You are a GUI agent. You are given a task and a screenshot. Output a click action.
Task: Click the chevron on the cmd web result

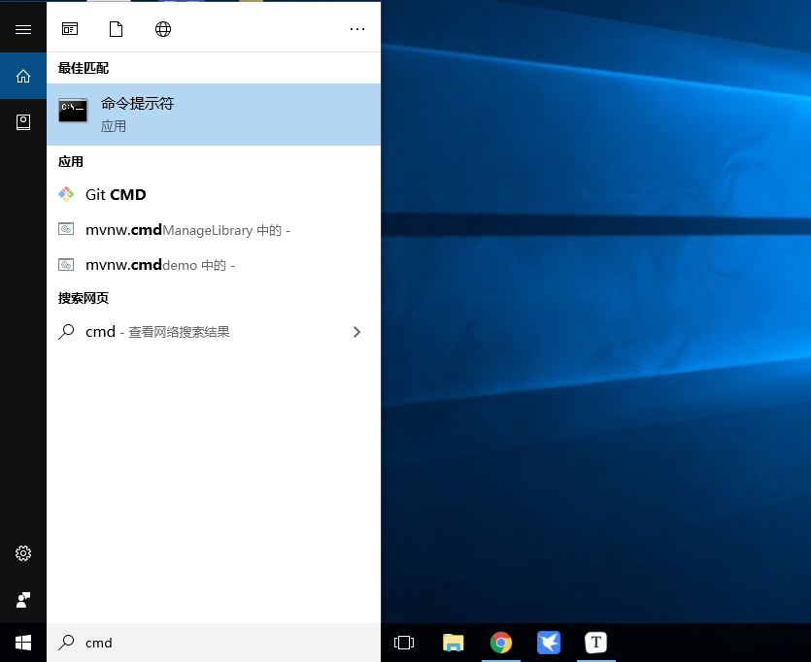[x=357, y=331]
